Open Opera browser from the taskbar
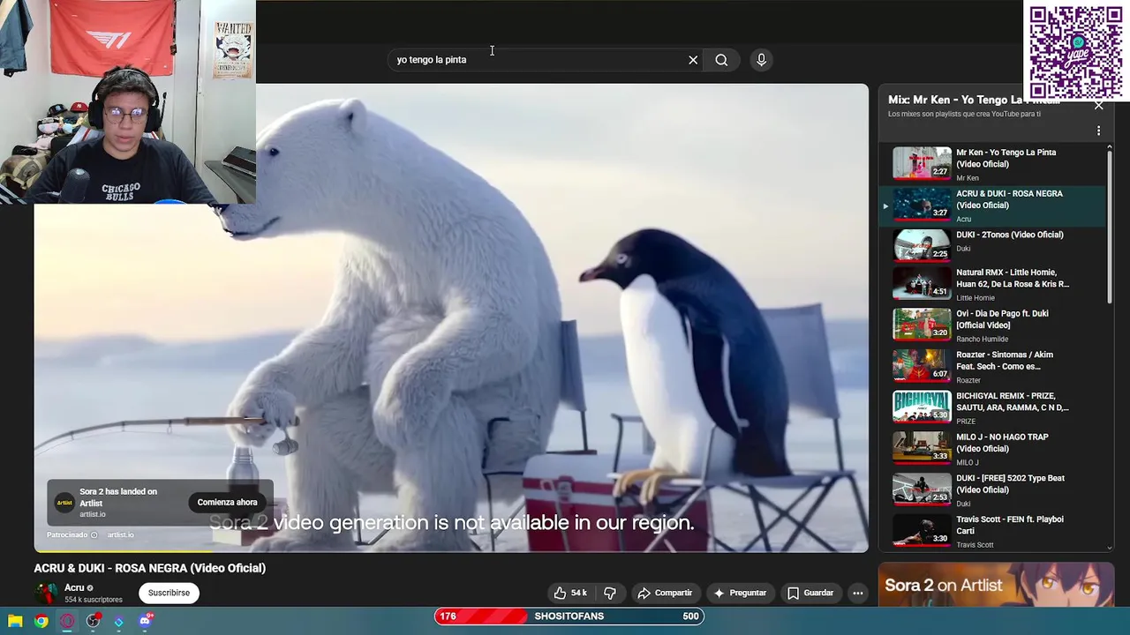Screen dimensions: 1130x635 click(x=67, y=621)
